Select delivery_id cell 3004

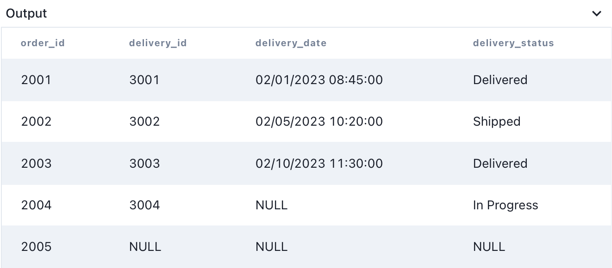(x=144, y=205)
